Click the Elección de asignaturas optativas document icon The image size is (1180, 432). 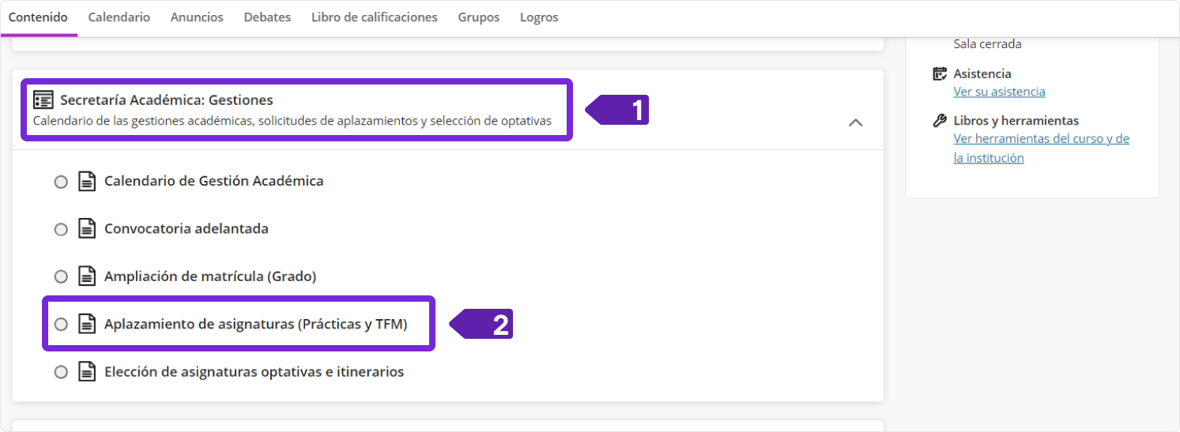click(87, 371)
